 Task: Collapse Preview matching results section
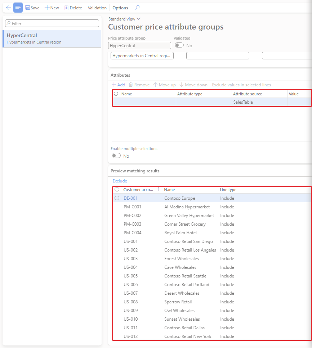click(x=135, y=171)
